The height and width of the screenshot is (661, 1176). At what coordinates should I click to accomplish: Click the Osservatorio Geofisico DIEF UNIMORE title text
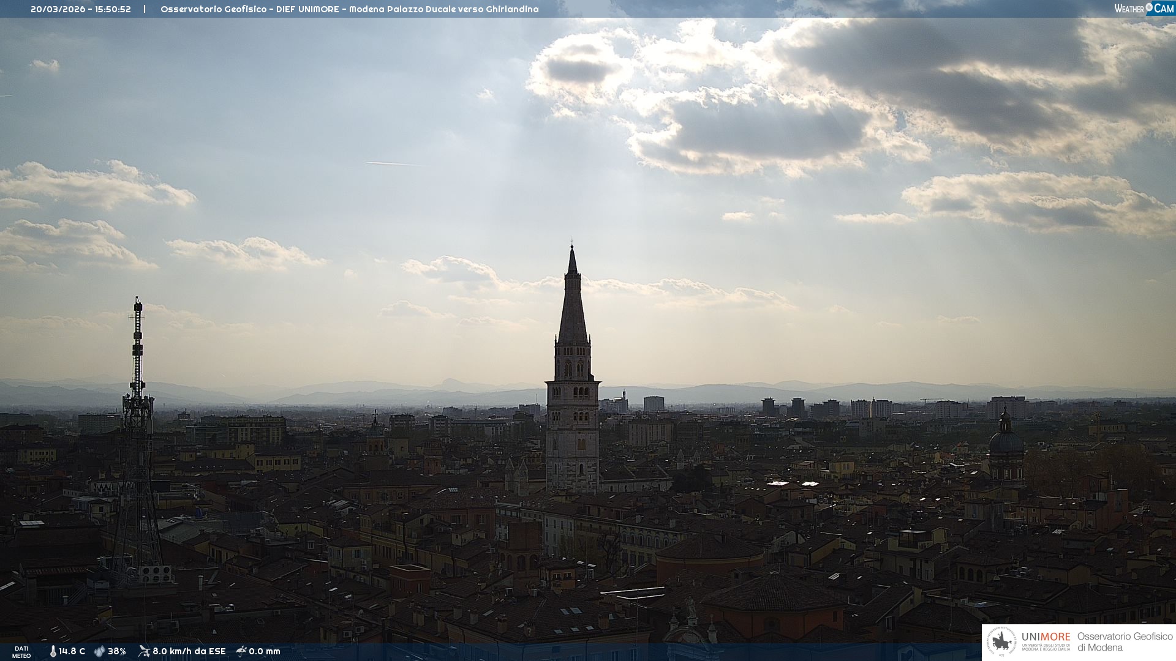349,9
